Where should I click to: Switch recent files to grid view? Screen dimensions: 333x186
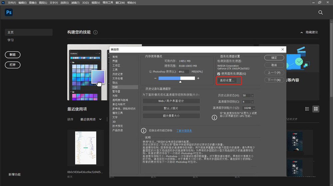pyautogui.click(x=316, y=109)
